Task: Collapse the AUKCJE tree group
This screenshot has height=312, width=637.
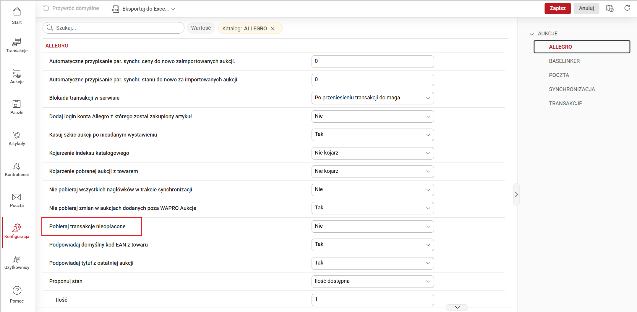Action: [x=532, y=34]
